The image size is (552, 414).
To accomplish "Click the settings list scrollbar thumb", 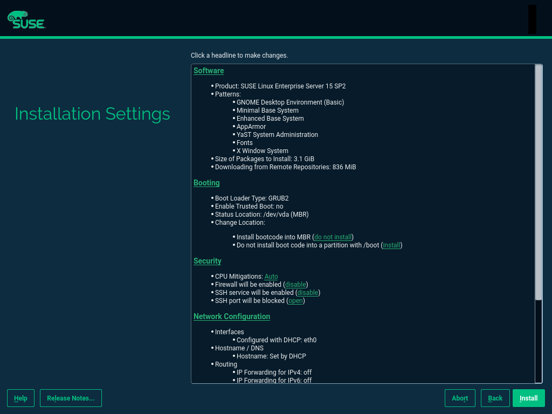I will tap(538, 181).
